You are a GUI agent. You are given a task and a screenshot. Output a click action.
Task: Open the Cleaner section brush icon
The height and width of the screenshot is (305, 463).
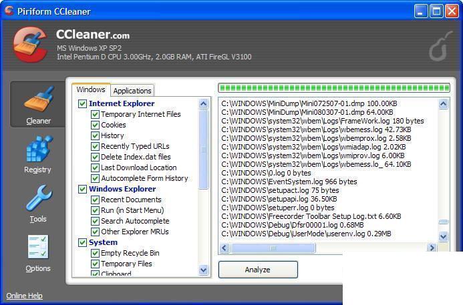[x=39, y=99]
